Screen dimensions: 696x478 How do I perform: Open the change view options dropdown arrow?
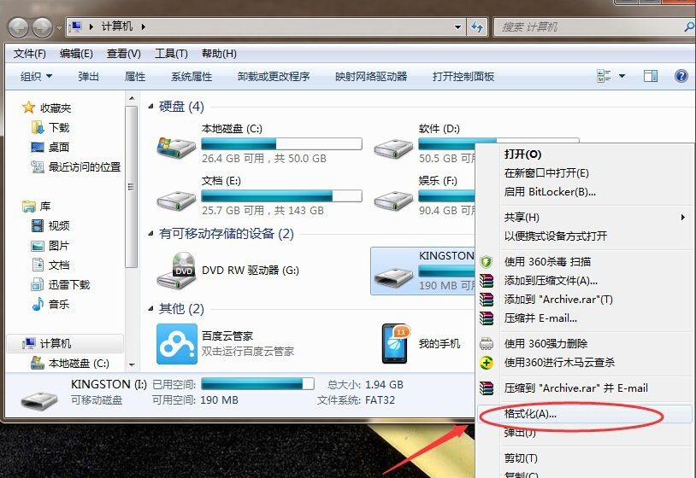(622, 76)
